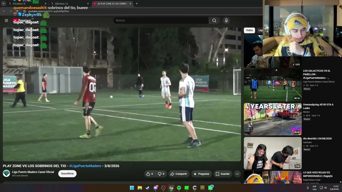Open File Explorer from the taskbar
The width and height of the screenshot is (342, 192).
pos(139,188)
